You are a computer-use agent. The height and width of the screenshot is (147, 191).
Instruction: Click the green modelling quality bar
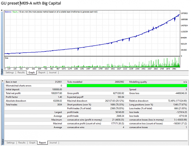coord(127,86)
